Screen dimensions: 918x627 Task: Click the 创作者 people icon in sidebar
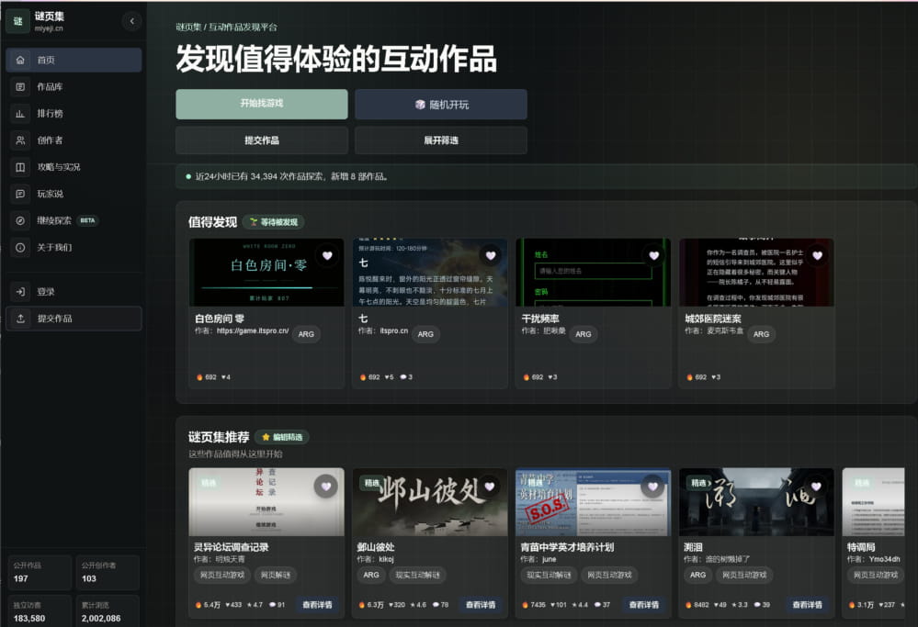click(20, 140)
